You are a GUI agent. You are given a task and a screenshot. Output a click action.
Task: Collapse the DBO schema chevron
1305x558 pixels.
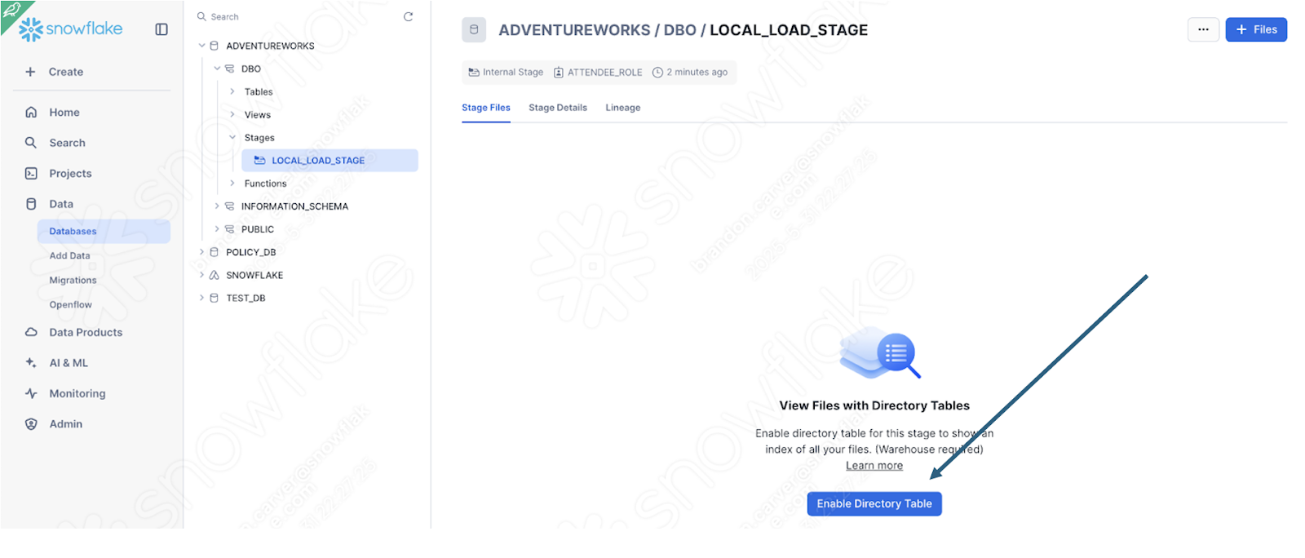click(x=217, y=69)
